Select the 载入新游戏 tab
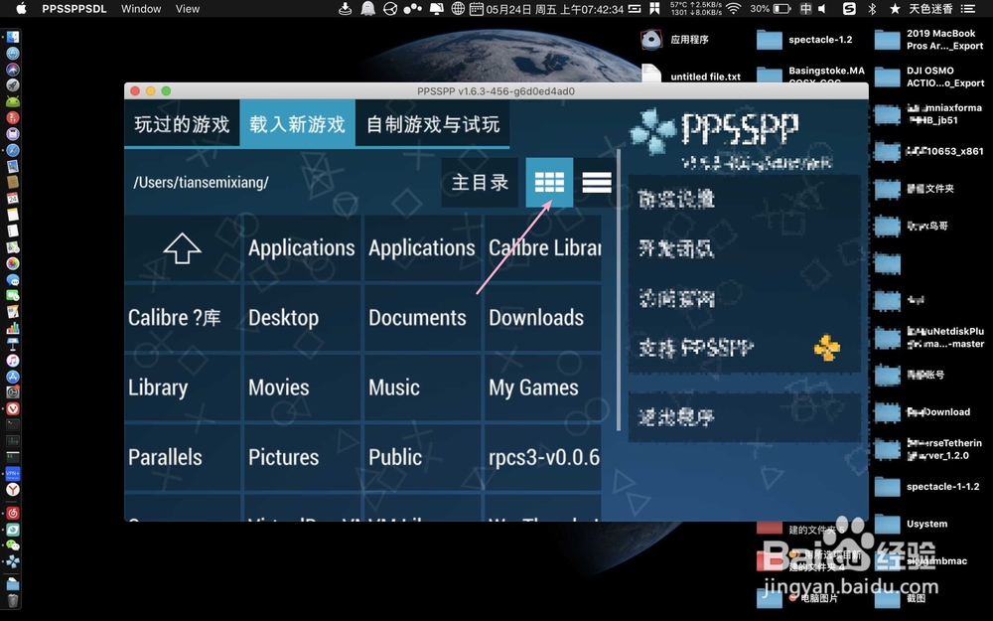Screen dimensions: 993x621 point(297,124)
